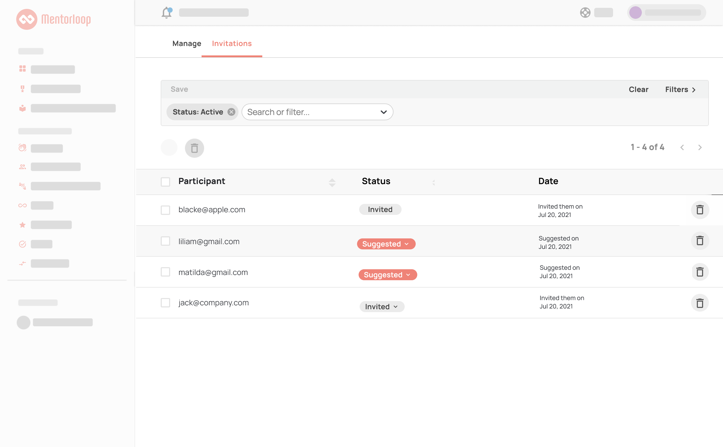
Task: Click the date for matilda@gmail.com row
Action: [x=560, y=272]
